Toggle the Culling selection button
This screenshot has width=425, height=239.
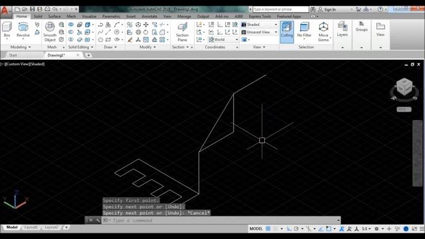[287, 32]
